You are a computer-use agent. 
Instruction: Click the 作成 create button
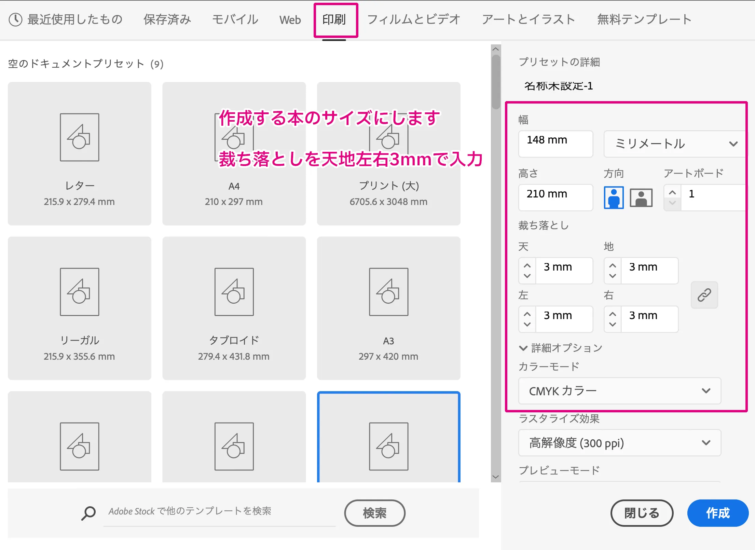[718, 513]
